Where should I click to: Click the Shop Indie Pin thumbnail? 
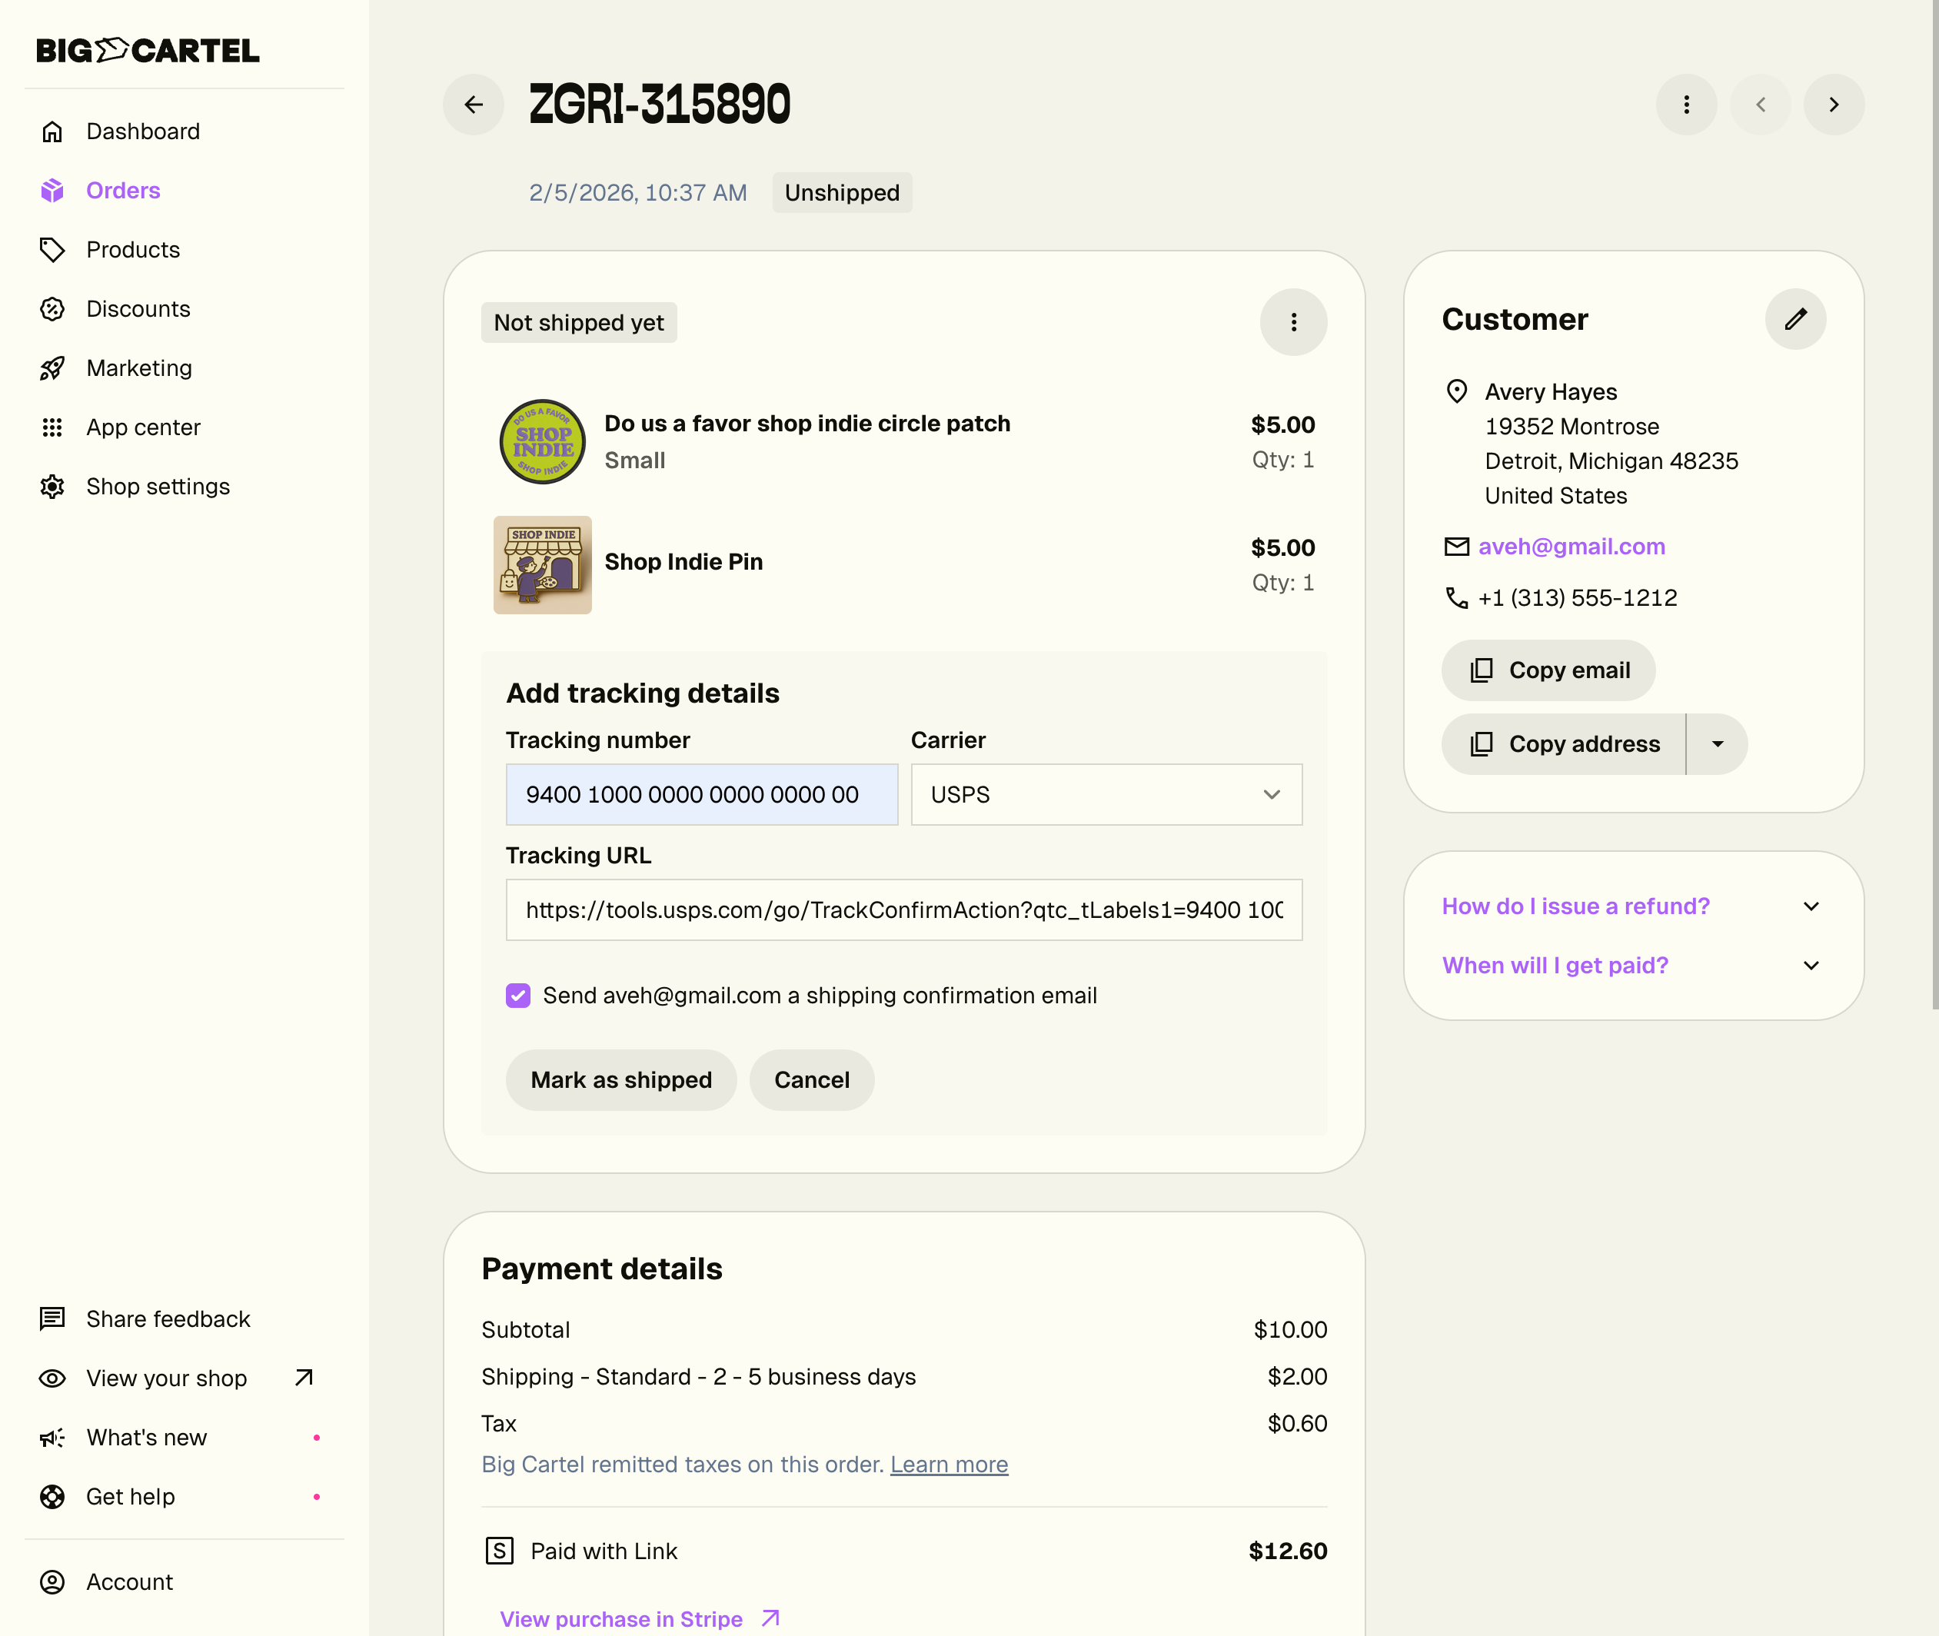pyautogui.click(x=543, y=565)
